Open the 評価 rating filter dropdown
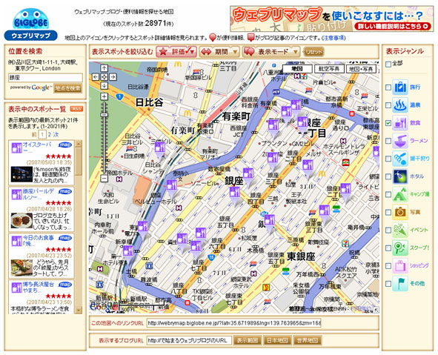Image resolution: width=438 pixels, height=355 pixels. (176, 52)
